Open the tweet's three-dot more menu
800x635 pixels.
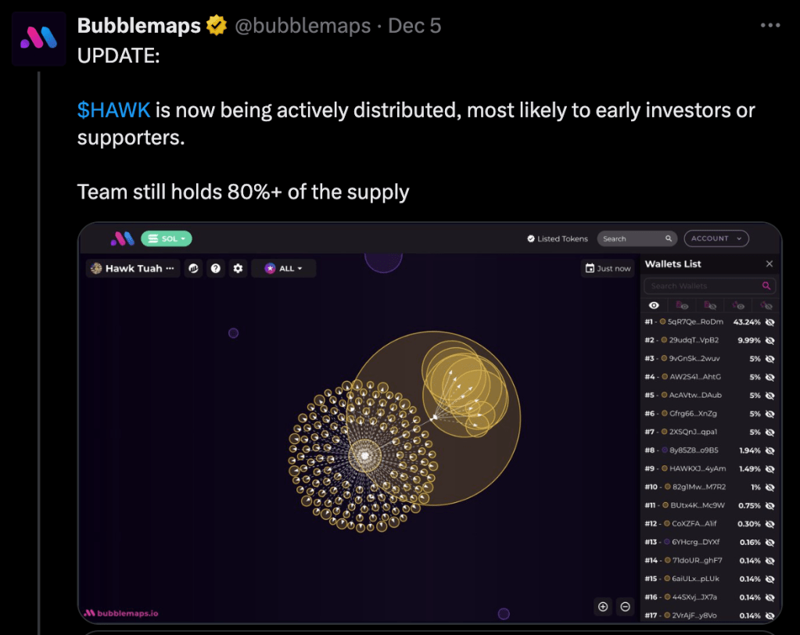click(770, 25)
